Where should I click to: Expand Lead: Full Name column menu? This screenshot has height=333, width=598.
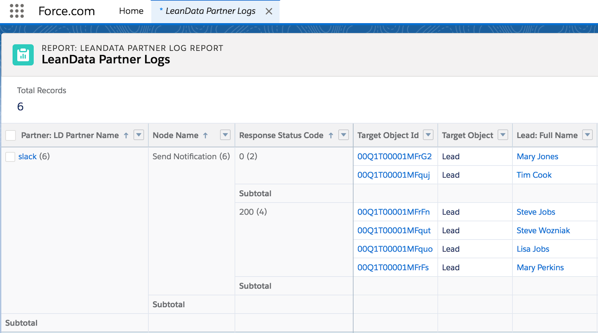588,135
